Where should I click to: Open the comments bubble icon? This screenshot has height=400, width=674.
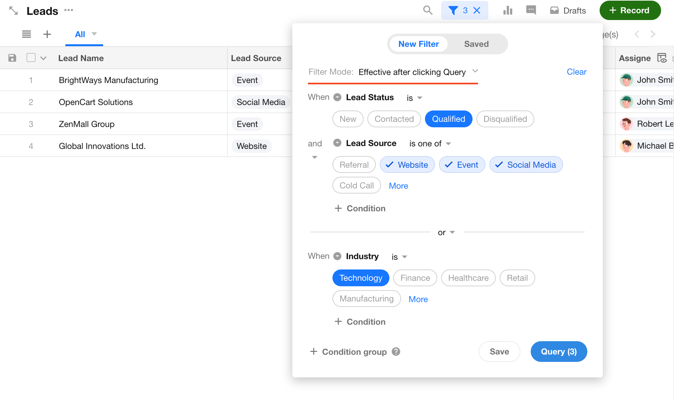(x=531, y=10)
